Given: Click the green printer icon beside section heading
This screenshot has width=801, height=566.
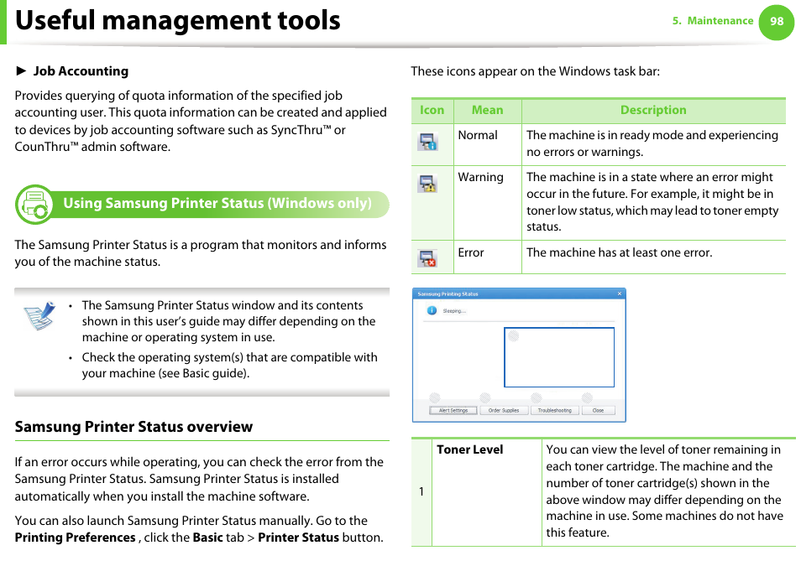Looking at the screenshot, I should [34, 205].
